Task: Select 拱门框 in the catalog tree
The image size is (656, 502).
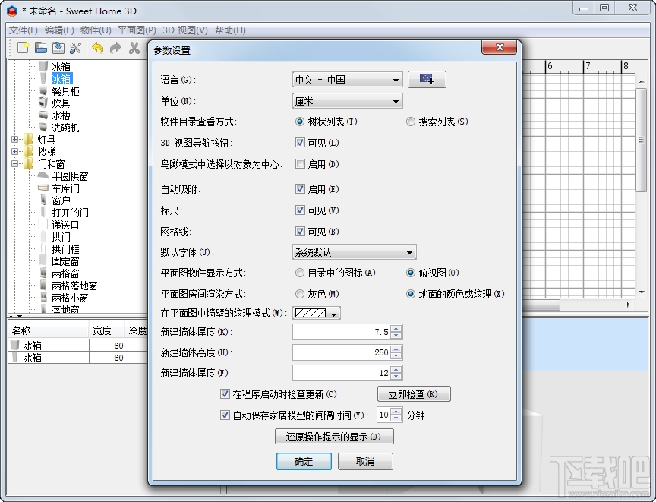Action: [x=65, y=249]
